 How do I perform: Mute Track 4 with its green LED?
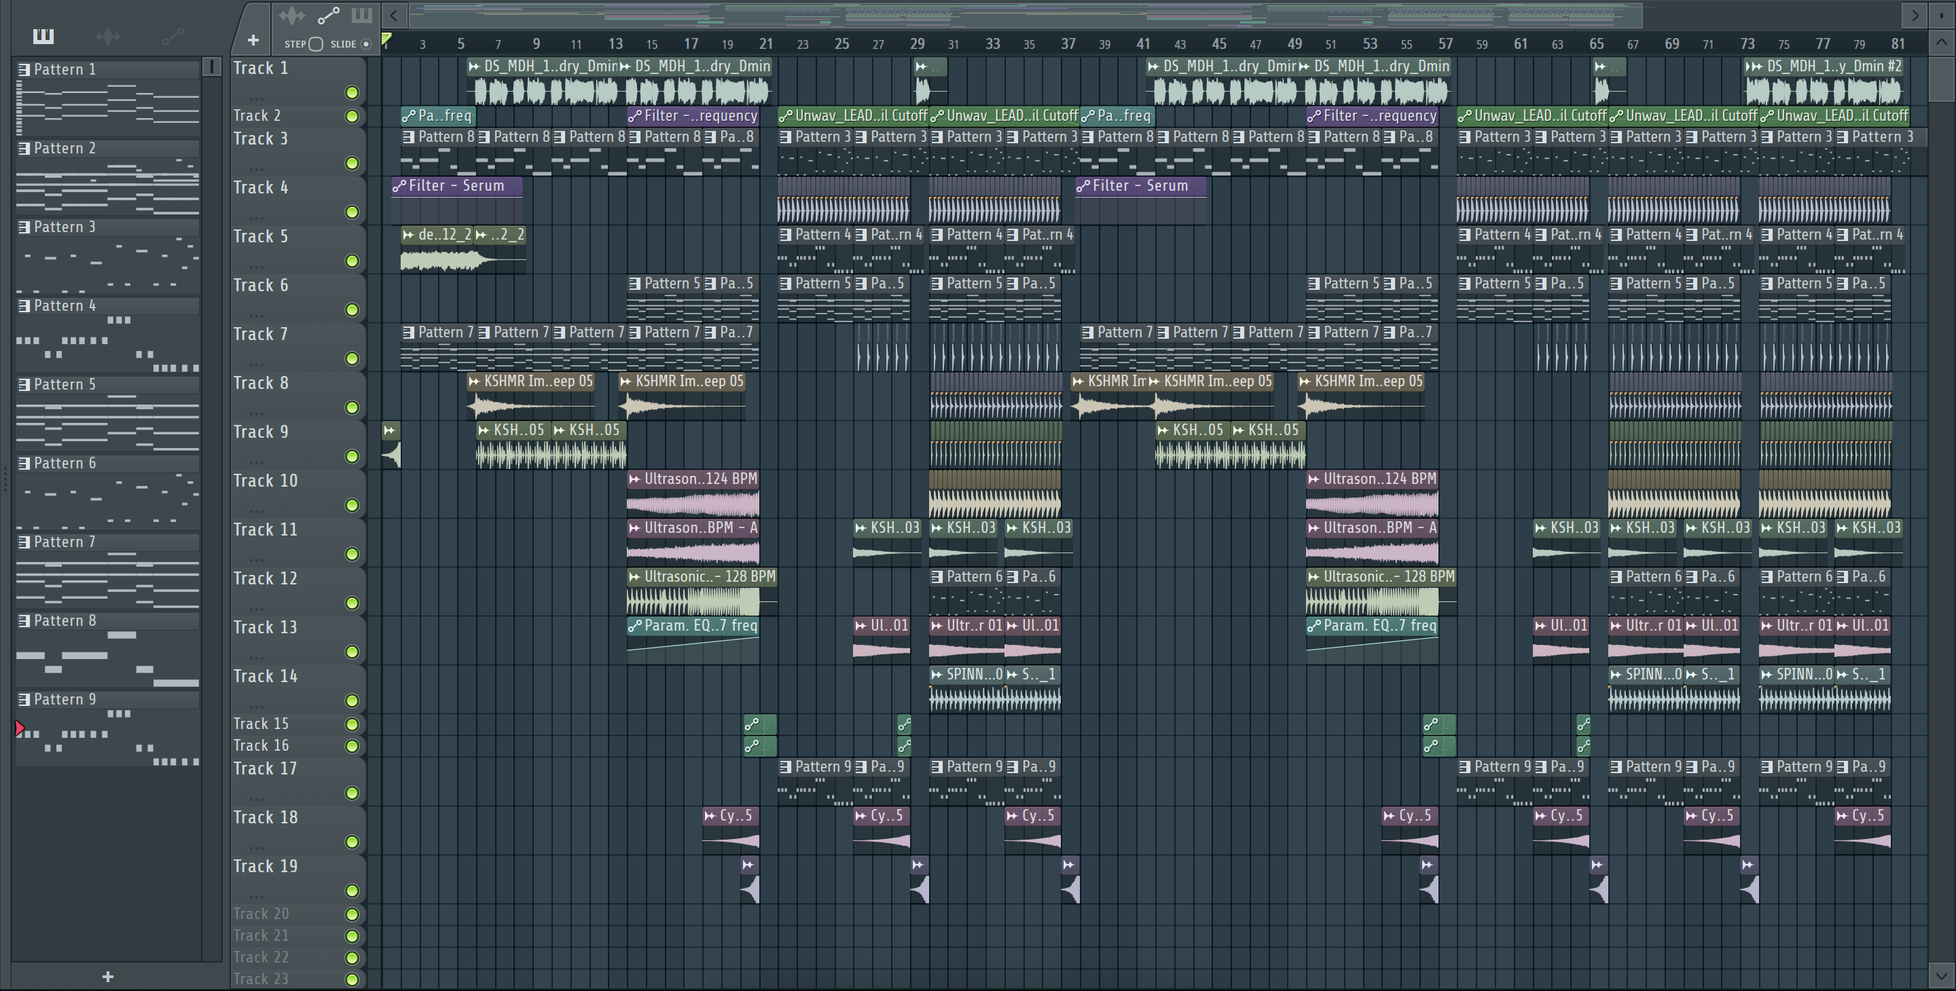tap(352, 212)
